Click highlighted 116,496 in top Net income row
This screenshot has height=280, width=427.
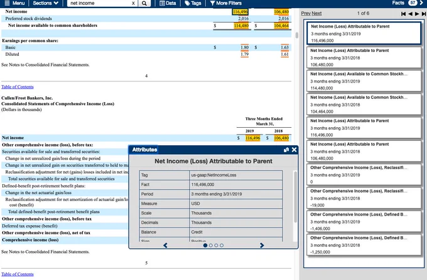point(240,12)
